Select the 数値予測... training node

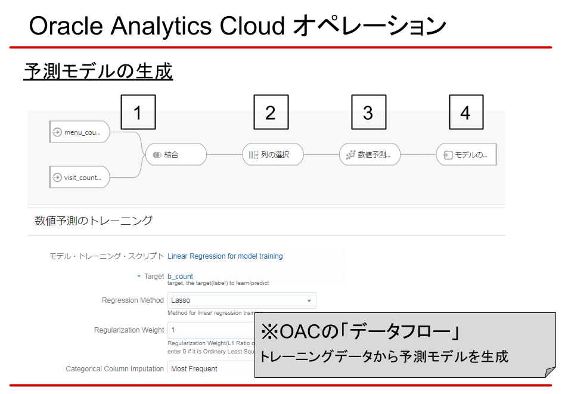tap(370, 154)
